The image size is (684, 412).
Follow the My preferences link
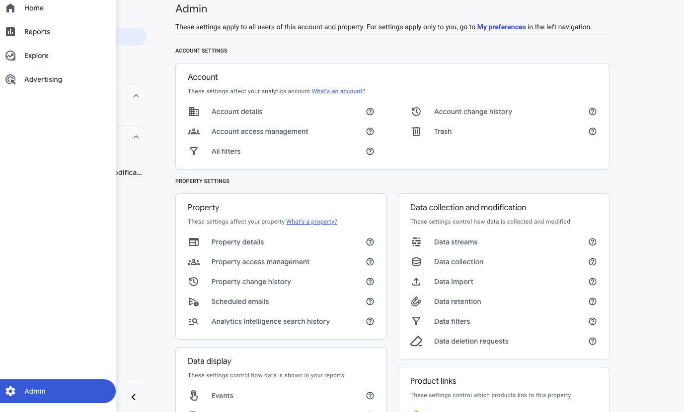click(501, 27)
